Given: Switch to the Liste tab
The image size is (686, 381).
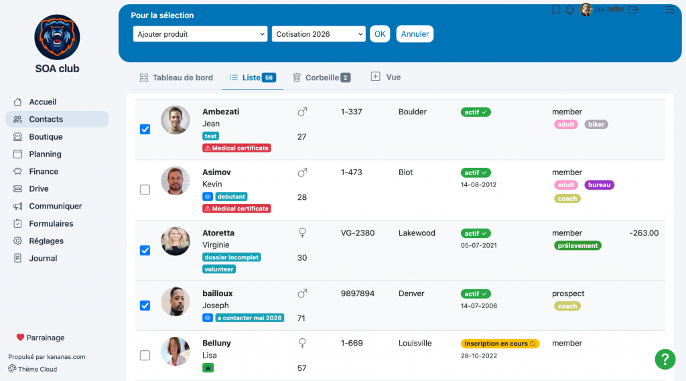Looking at the screenshot, I should pos(253,78).
